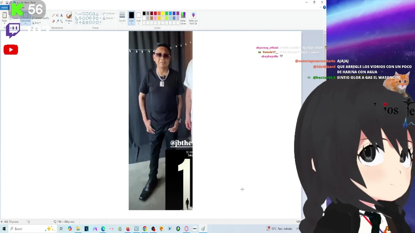The image size is (415, 233).
Task: Expand the Seleccionar dropdown arrow
Action: [x=25, y=23]
